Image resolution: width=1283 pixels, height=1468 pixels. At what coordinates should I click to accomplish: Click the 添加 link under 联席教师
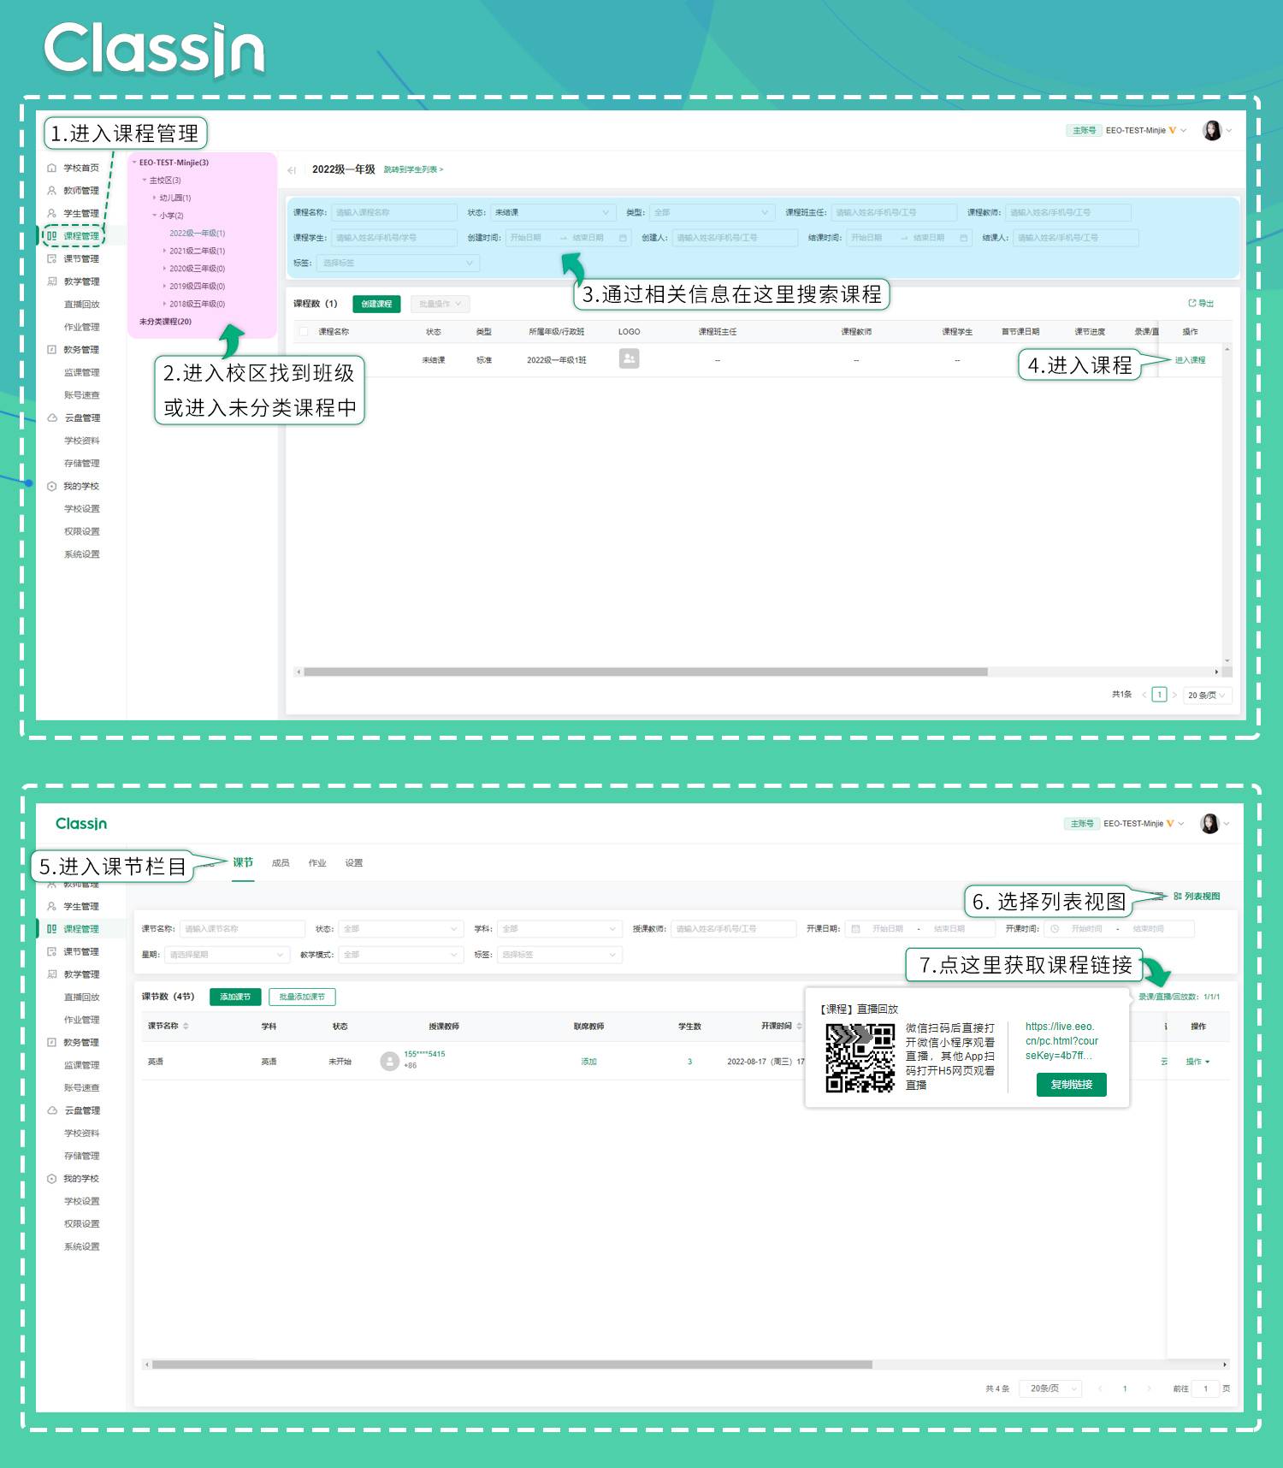(589, 1062)
